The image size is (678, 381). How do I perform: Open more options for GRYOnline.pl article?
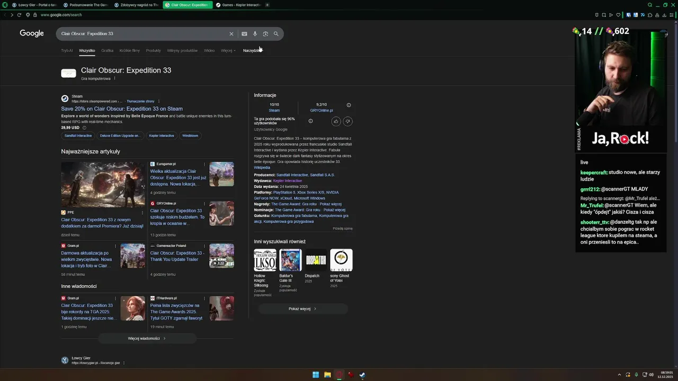click(x=204, y=203)
